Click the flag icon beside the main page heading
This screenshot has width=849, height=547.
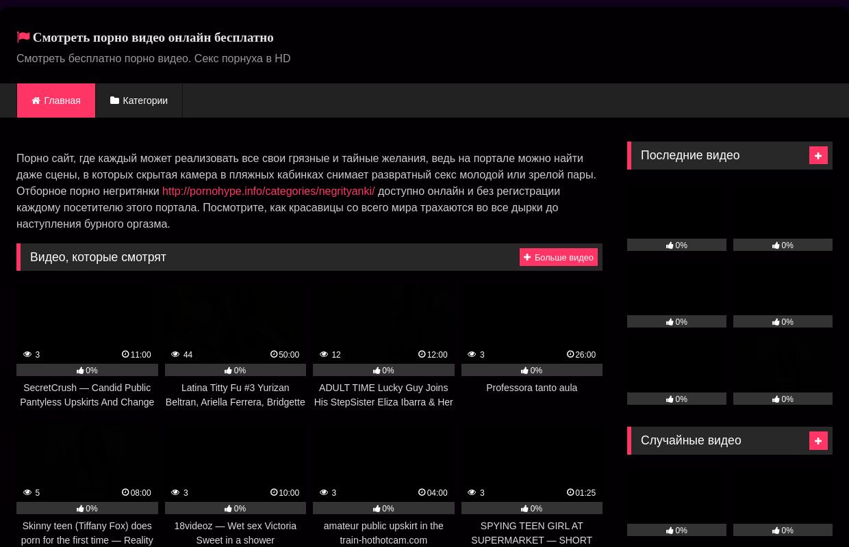coord(23,37)
